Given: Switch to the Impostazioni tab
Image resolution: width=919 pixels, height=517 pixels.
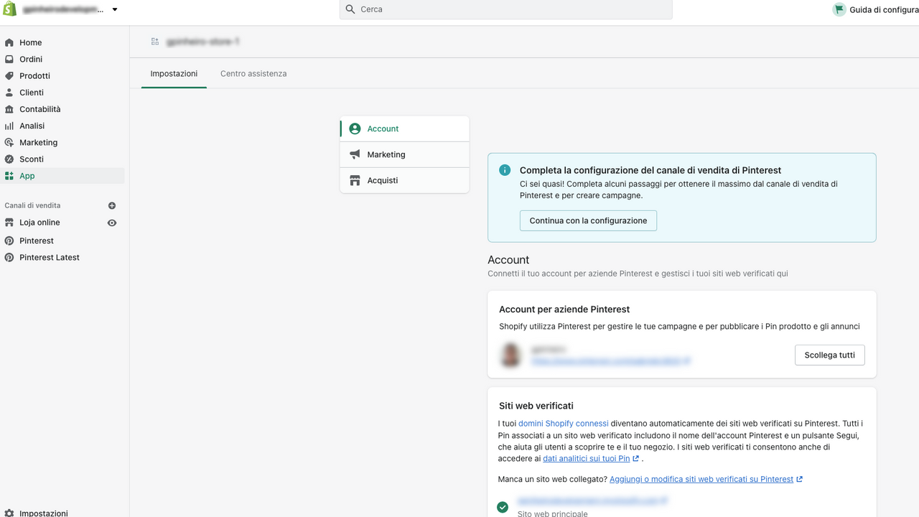Looking at the screenshot, I should pos(174,73).
